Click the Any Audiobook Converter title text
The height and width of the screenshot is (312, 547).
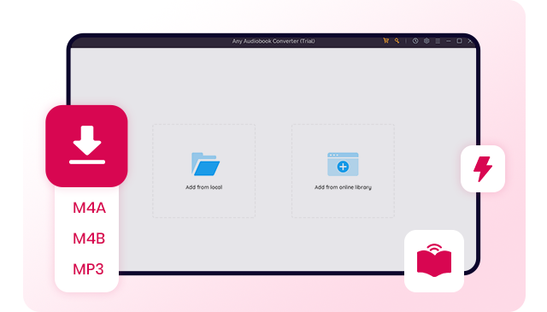[x=273, y=41]
